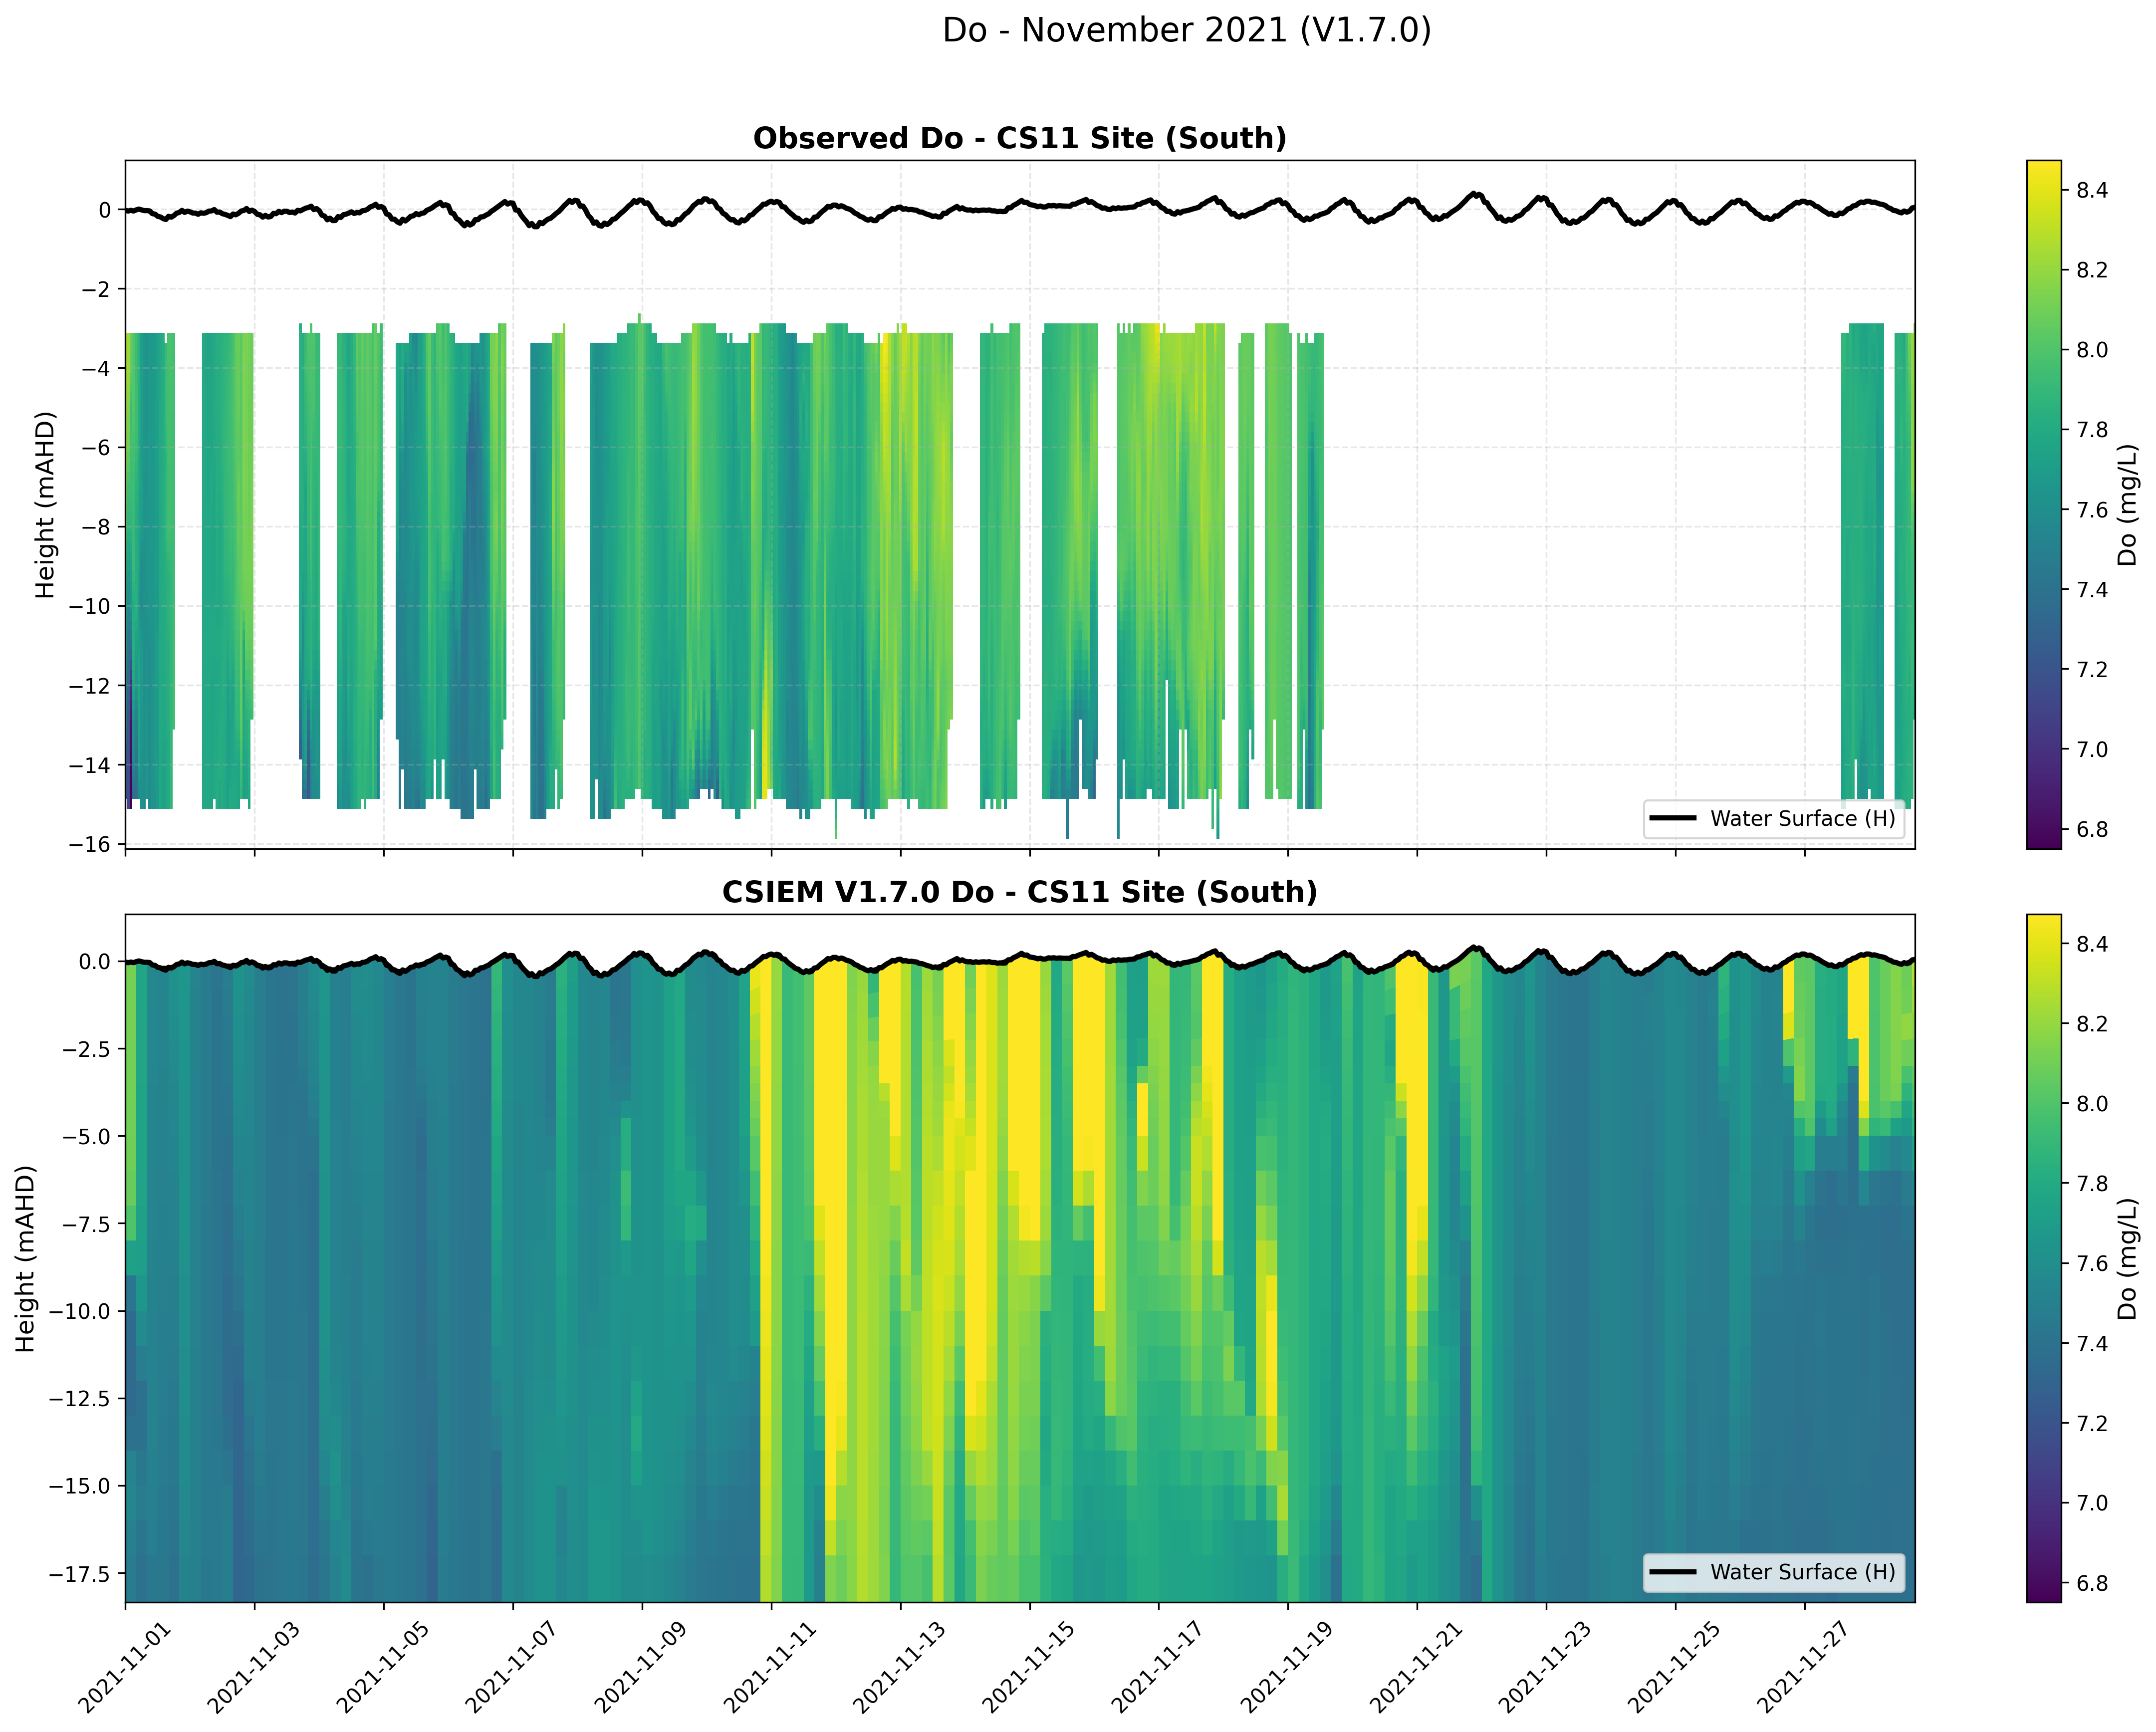The image size is (2156, 1732).
Task: Click the -17.5 tick label on the bottom plot
Action: point(80,1573)
